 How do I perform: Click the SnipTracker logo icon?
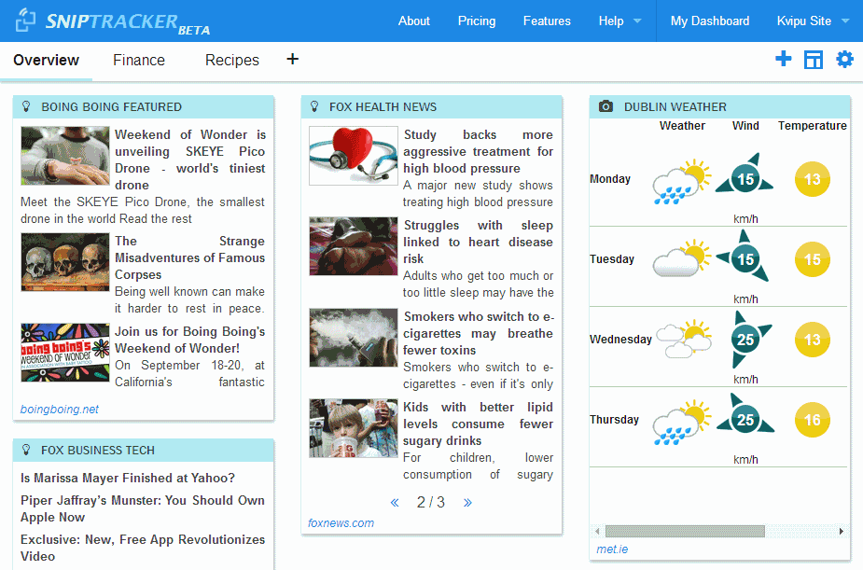[x=25, y=21]
